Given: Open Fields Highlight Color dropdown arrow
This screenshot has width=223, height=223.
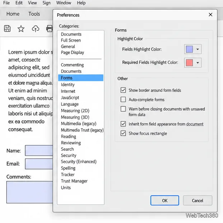Looking at the screenshot, I should (x=198, y=49).
